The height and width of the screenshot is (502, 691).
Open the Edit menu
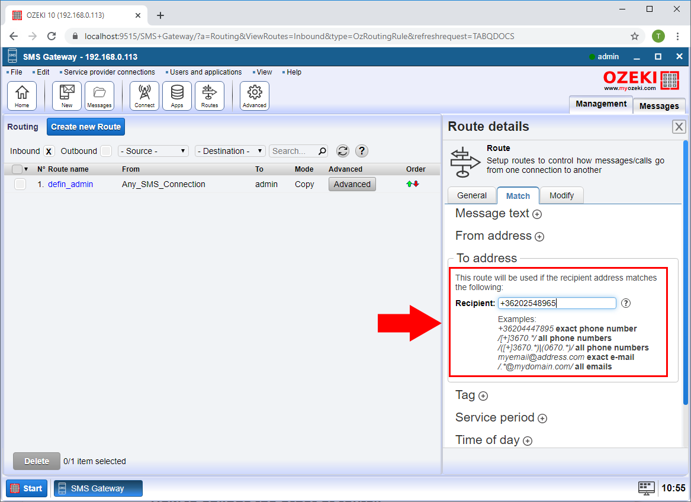click(x=43, y=72)
